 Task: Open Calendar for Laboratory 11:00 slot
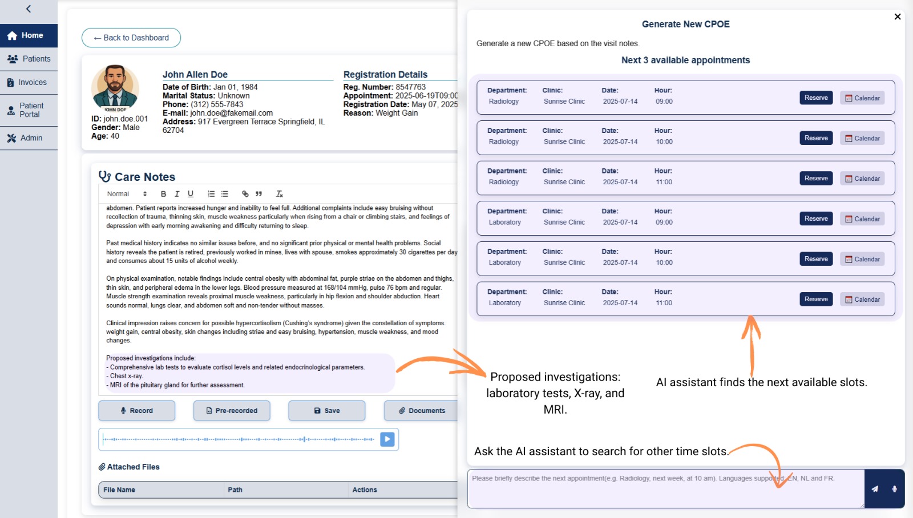[862, 300]
